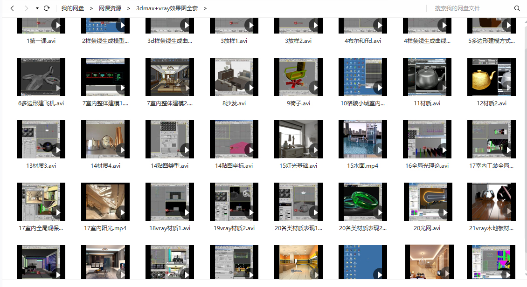The image size is (527, 287).
Task: Go forward with the right arrow
Action: [26, 8]
